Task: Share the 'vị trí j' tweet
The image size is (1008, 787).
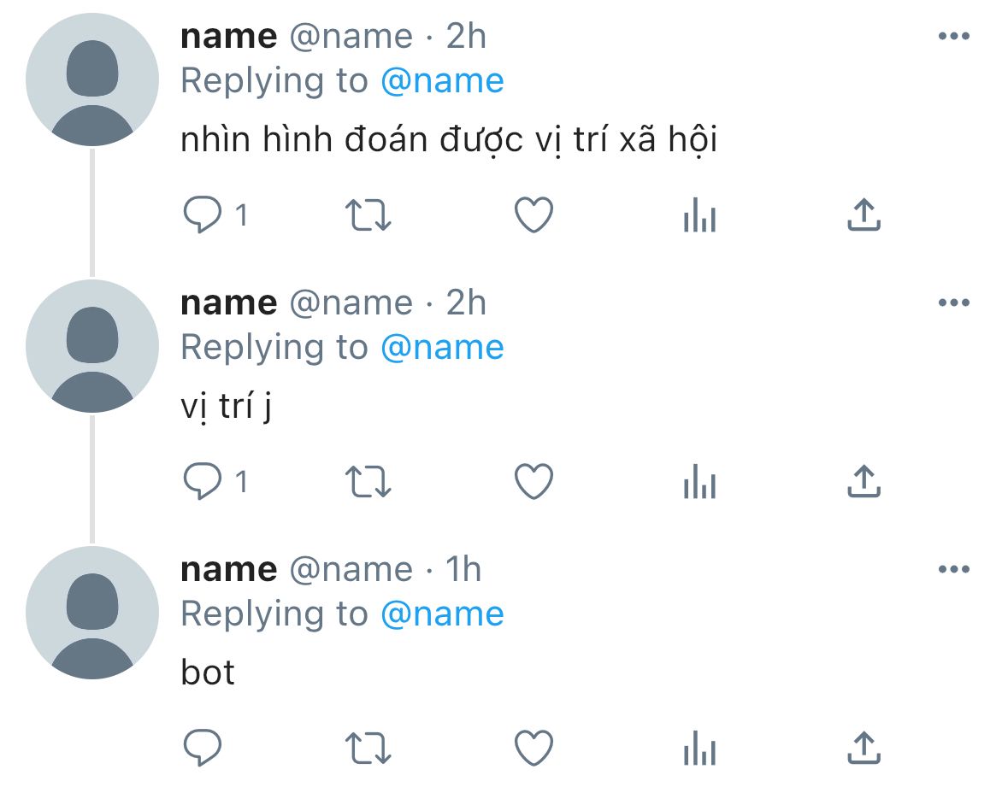Action: tap(864, 482)
